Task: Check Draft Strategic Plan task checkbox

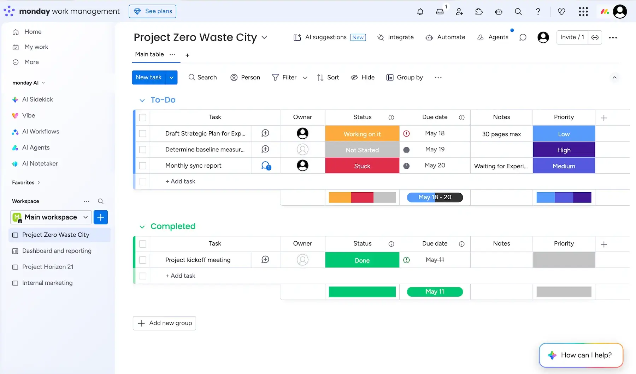Action: pyautogui.click(x=143, y=134)
